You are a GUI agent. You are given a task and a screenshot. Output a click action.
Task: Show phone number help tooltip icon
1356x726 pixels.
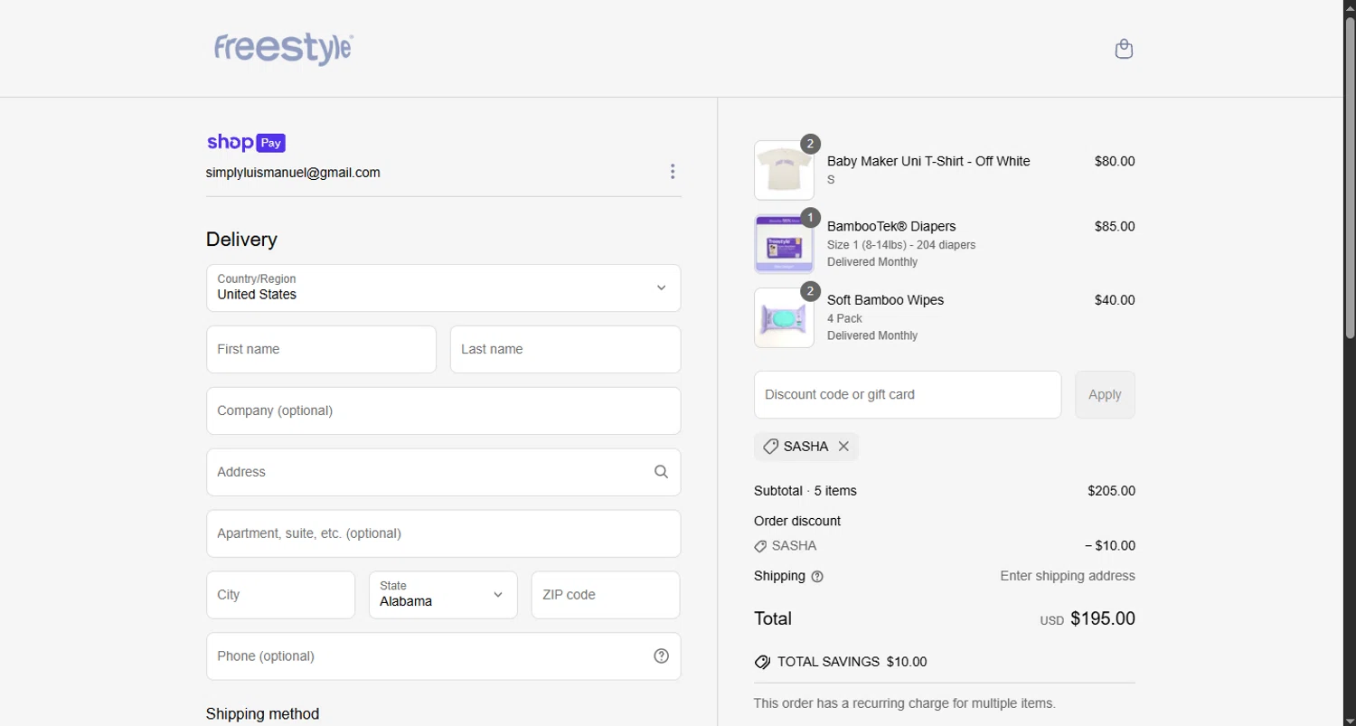[x=661, y=656]
